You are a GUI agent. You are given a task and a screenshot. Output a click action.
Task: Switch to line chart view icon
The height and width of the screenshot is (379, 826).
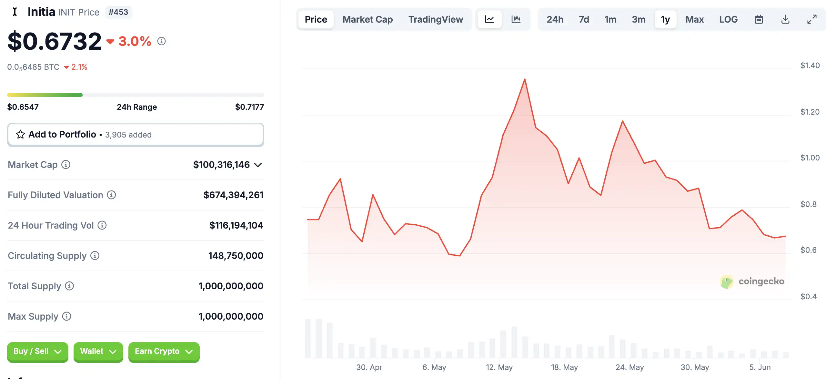tap(489, 19)
